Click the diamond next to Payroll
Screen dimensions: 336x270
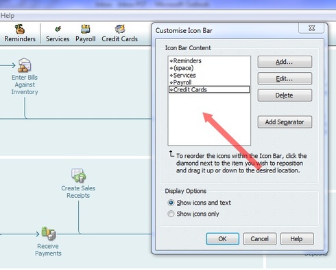point(171,82)
